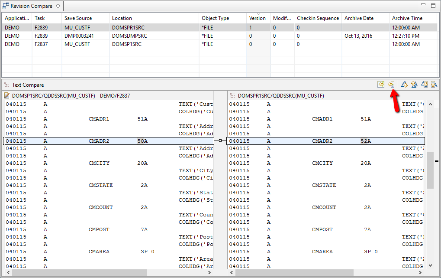Jump to the Next Change icon

425,85
